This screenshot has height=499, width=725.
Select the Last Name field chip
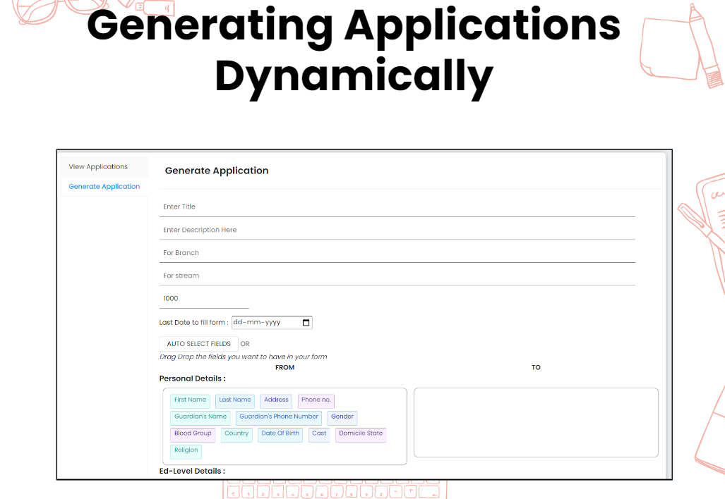[235, 400]
